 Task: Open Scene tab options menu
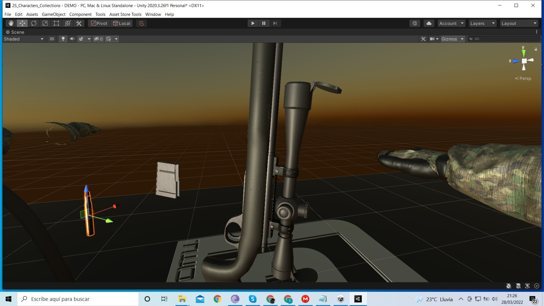tap(537, 32)
